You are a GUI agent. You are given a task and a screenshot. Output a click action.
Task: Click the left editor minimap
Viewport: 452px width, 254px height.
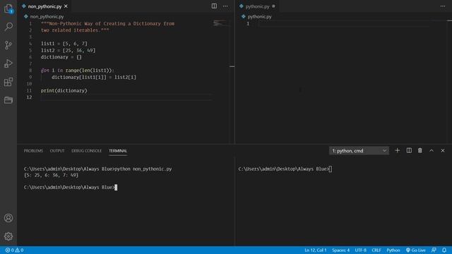coord(220,23)
